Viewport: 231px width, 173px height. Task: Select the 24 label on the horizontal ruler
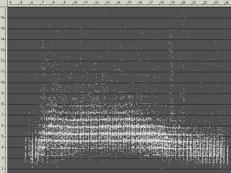[x=226, y=3]
